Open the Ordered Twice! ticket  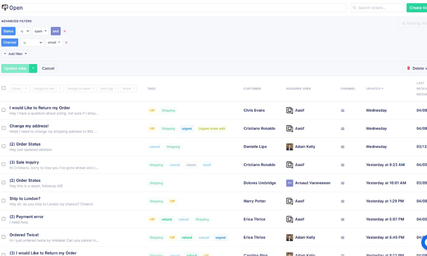tap(24, 235)
